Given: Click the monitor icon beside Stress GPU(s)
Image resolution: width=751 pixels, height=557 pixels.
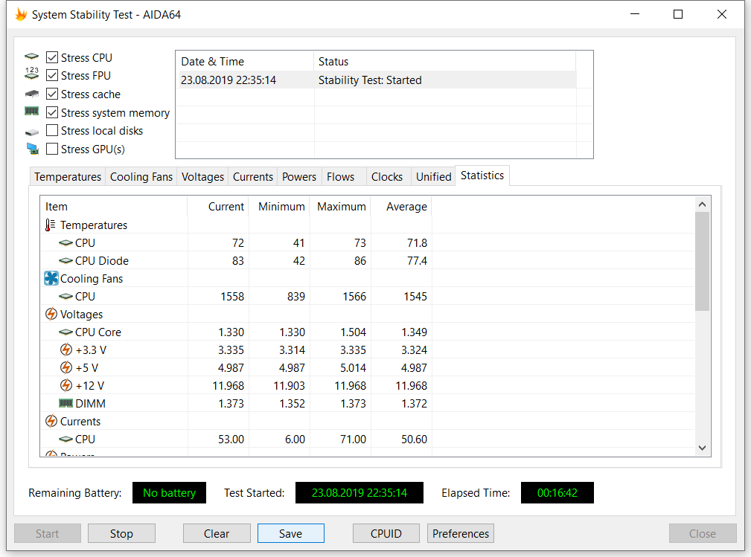Looking at the screenshot, I should click(32, 149).
